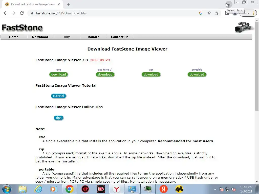Open the side panel icon in the toolbar
This screenshot has width=259, height=194.
click(x=227, y=13)
